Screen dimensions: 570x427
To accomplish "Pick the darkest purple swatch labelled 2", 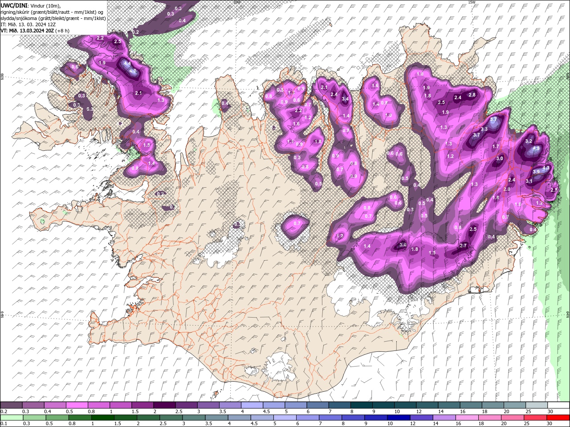I will [164, 405].
